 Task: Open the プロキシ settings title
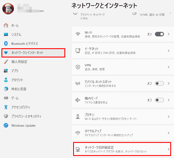pos(89,114)
